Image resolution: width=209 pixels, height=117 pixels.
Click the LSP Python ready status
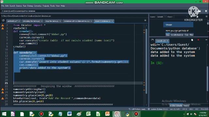point(137,109)
